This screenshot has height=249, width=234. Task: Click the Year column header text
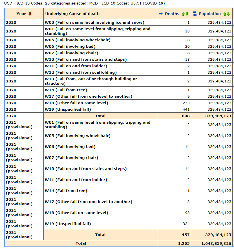[x=21, y=14]
